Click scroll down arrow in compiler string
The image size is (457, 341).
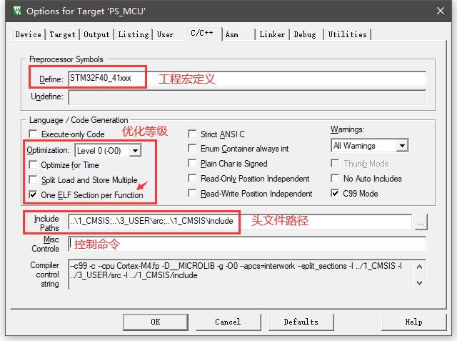(x=419, y=282)
